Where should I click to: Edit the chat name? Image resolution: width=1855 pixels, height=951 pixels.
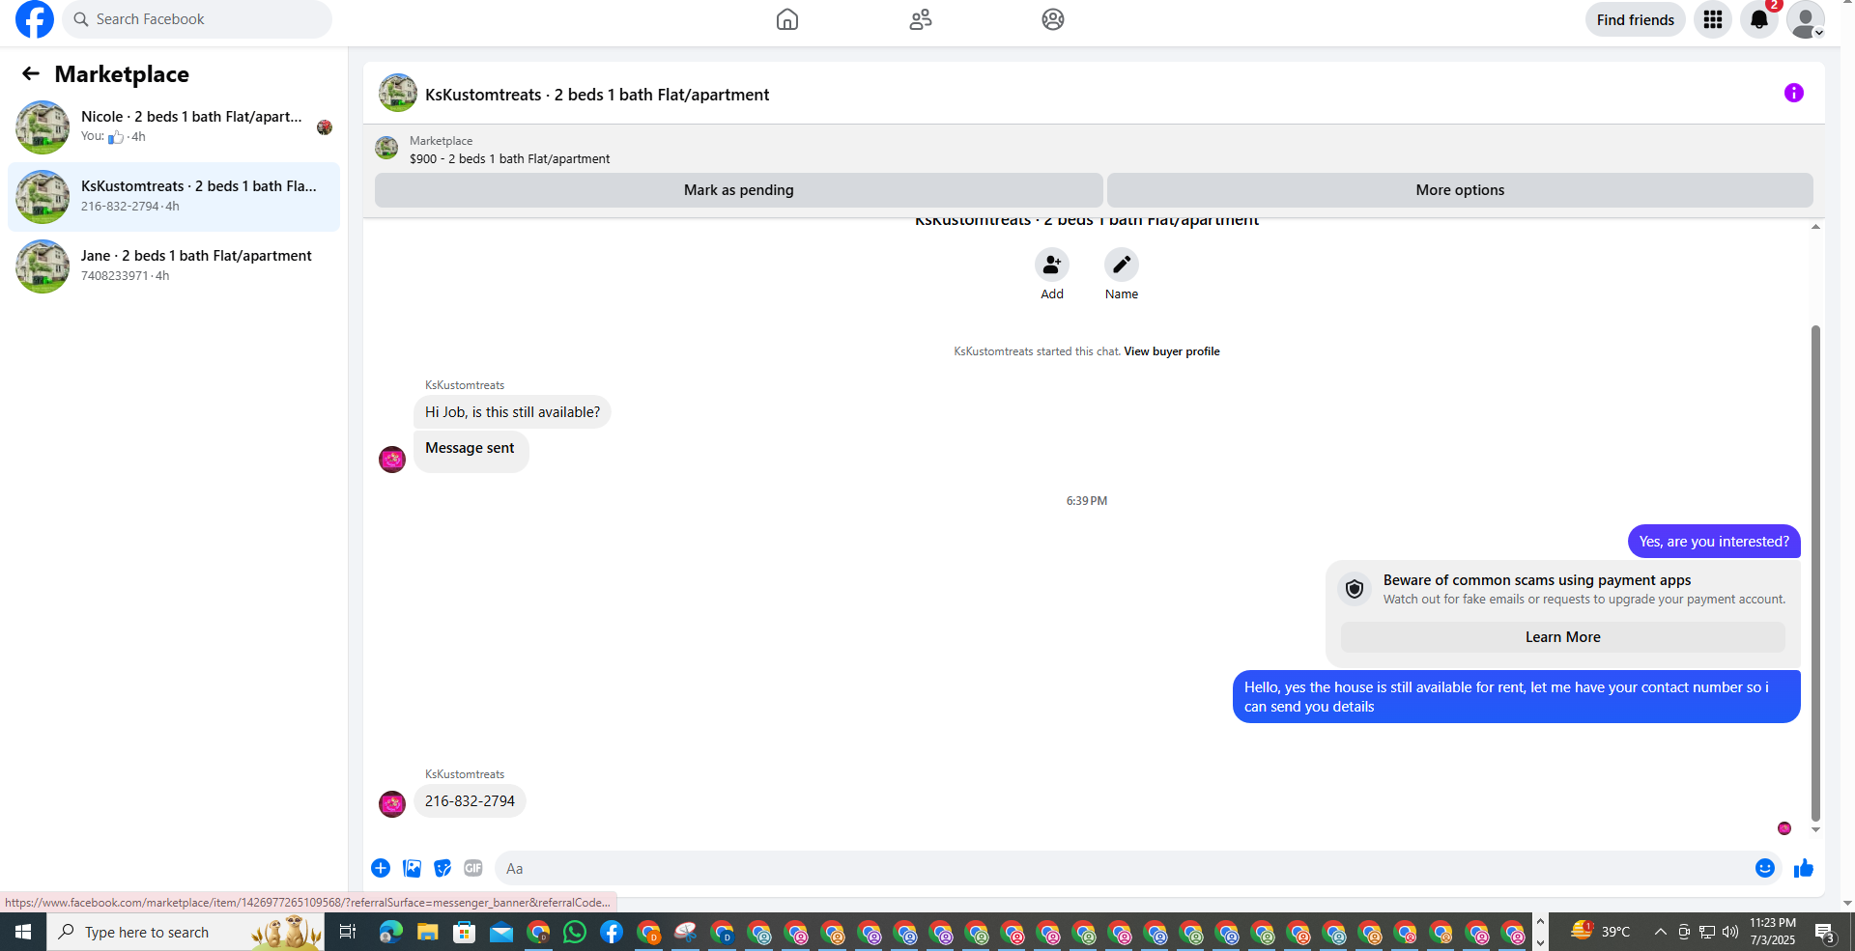(1122, 265)
